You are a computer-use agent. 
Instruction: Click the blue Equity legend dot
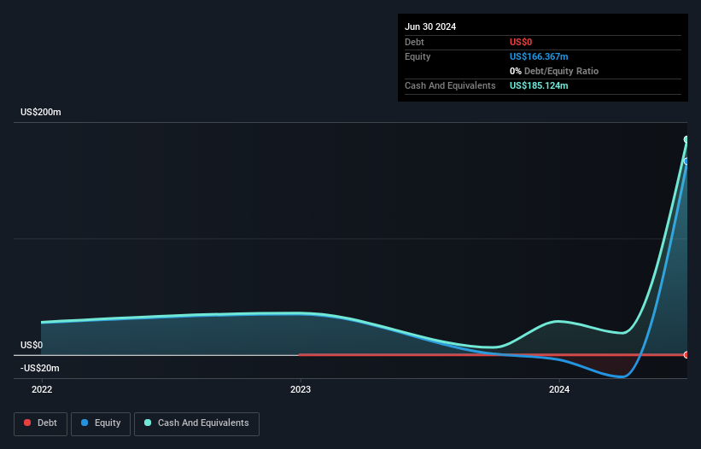85,423
